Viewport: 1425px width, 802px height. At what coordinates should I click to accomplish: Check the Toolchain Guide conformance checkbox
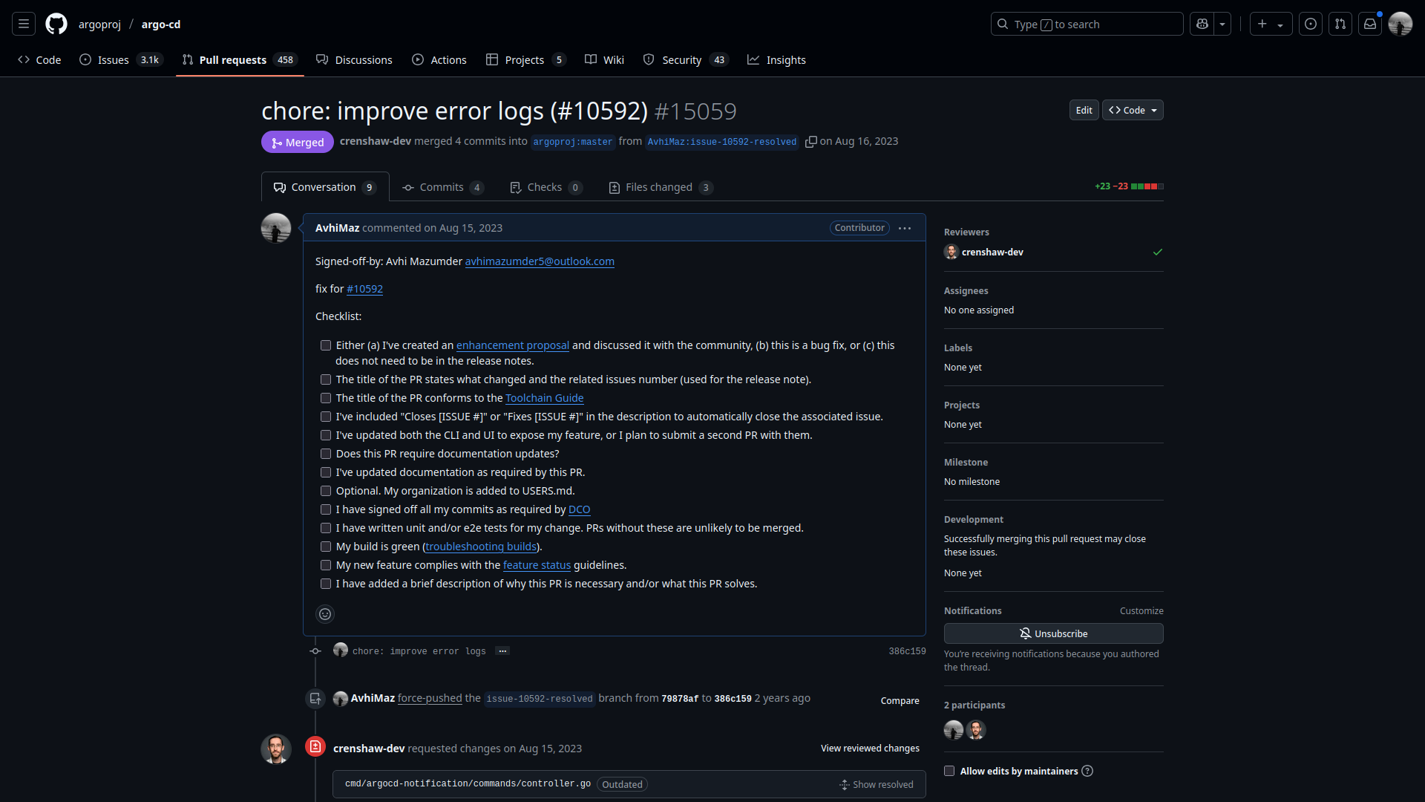pos(326,398)
